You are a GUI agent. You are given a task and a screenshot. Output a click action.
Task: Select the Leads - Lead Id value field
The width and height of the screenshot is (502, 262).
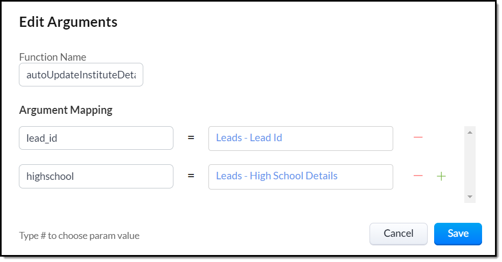pos(301,138)
